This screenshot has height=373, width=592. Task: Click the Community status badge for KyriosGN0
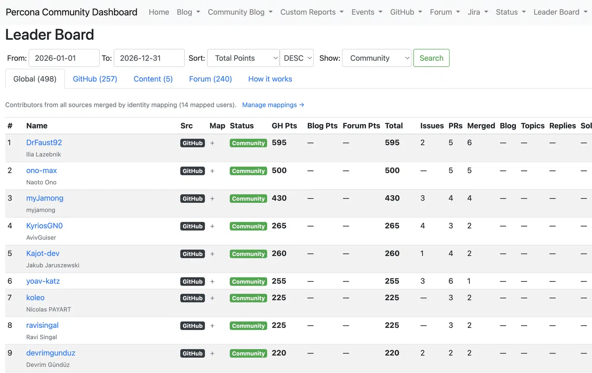(x=248, y=226)
